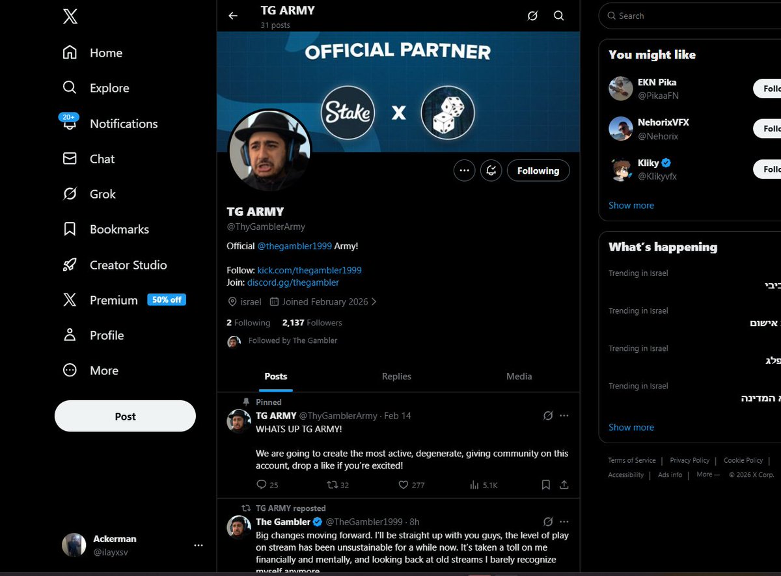Open profile three-dot more options
The height and width of the screenshot is (576, 781).
pos(464,171)
